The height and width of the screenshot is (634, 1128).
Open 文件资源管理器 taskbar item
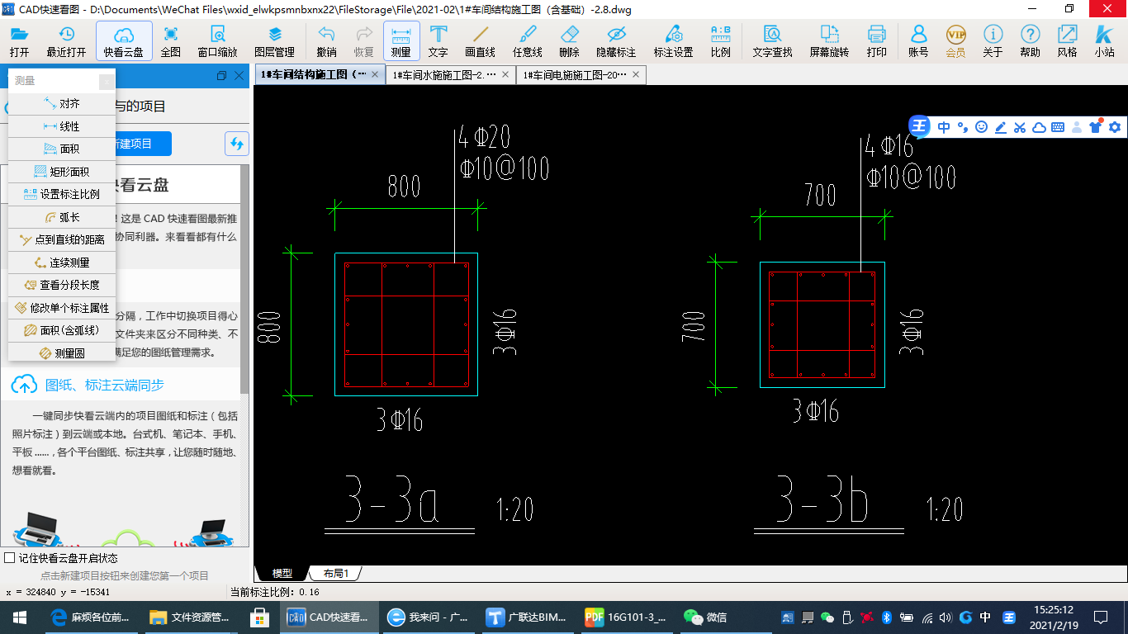click(190, 617)
